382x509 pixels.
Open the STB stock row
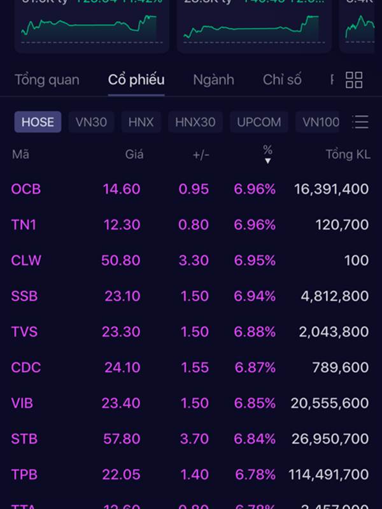click(x=190, y=439)
